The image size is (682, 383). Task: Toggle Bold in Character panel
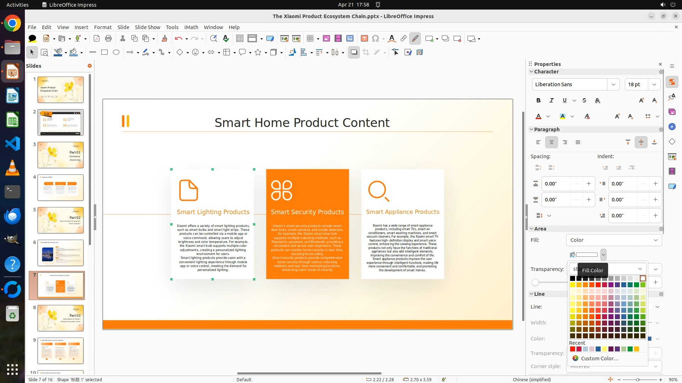point(538,101)
